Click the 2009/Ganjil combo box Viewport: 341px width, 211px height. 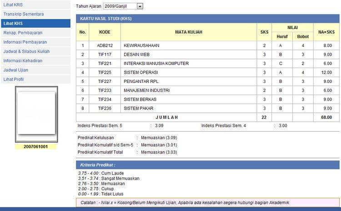coord(120,6)
